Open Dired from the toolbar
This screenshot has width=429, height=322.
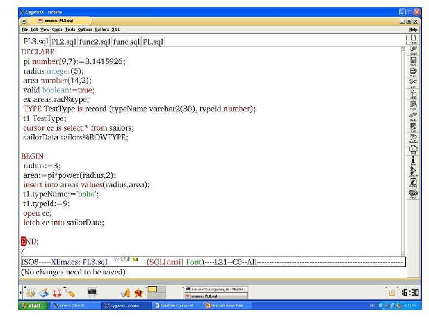(x=413, y=50)
